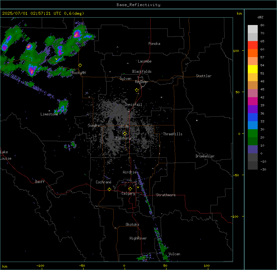
Task: Click the Ponoka town label
Action: click(154, 44)
